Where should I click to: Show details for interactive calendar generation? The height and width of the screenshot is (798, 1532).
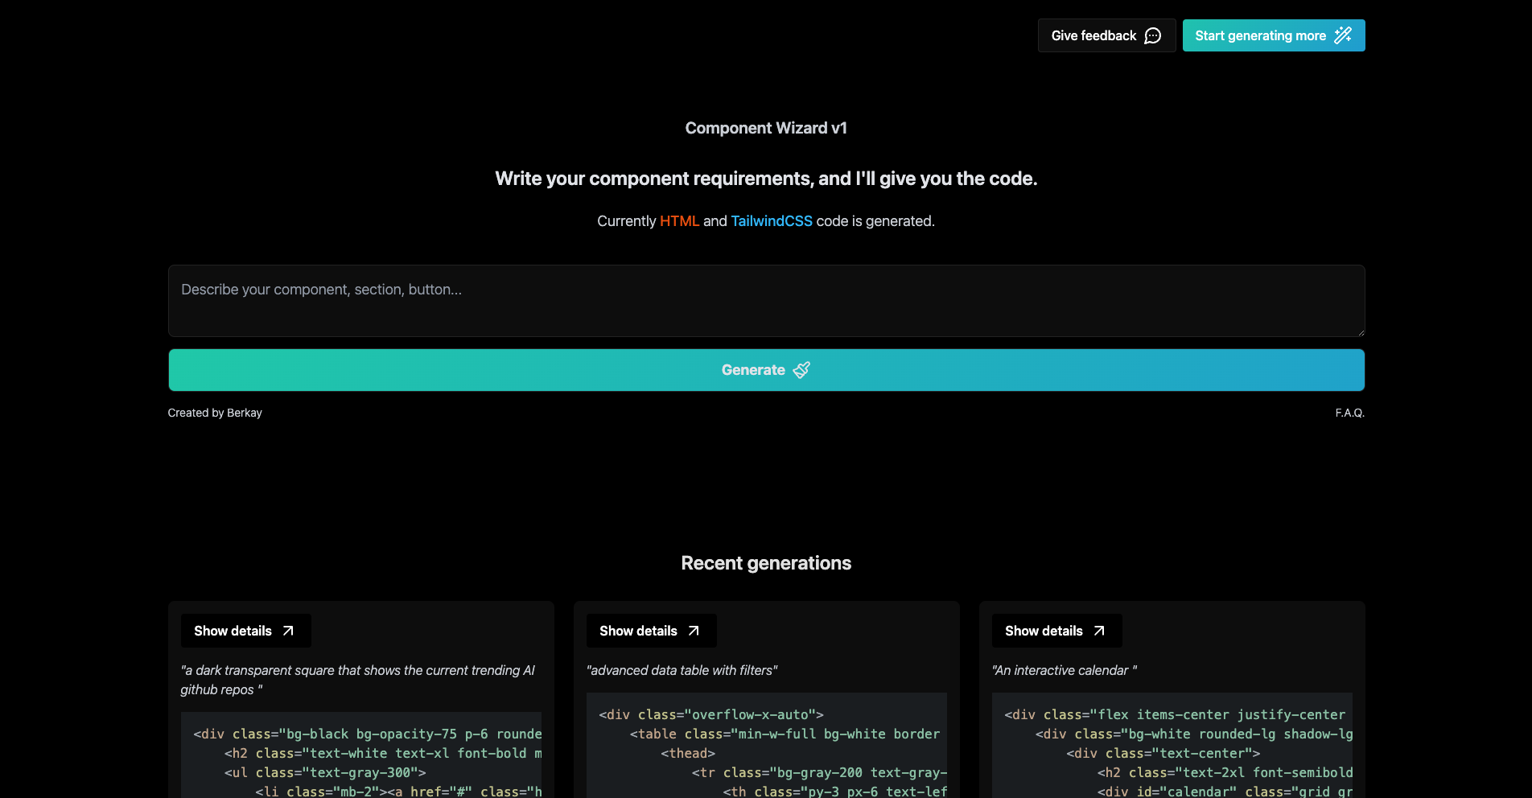(x=1056, y=631)
